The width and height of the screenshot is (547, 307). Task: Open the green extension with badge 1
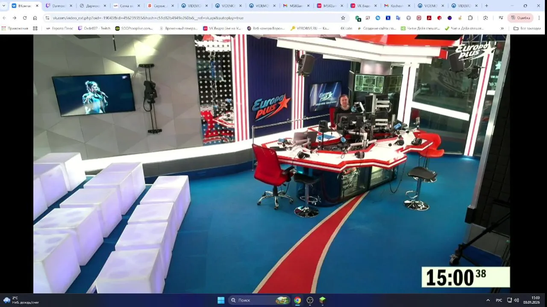click(358, 18)
